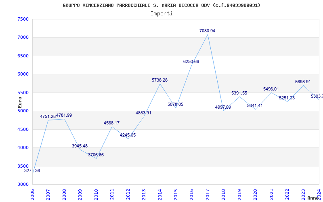This screenshot has width=323, height=202.
Task: Click the 3000 y-axis tick label
Action: (23, 185)
